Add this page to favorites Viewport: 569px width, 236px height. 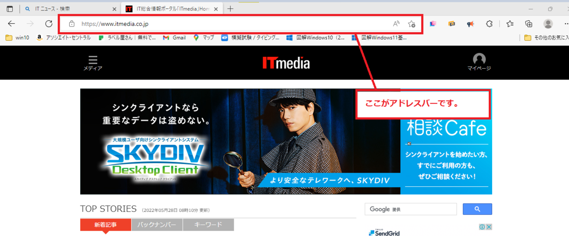[412, 24]
